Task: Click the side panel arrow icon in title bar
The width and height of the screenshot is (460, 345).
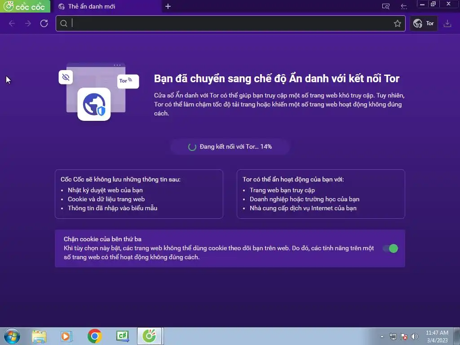Action: click(404, 6)
